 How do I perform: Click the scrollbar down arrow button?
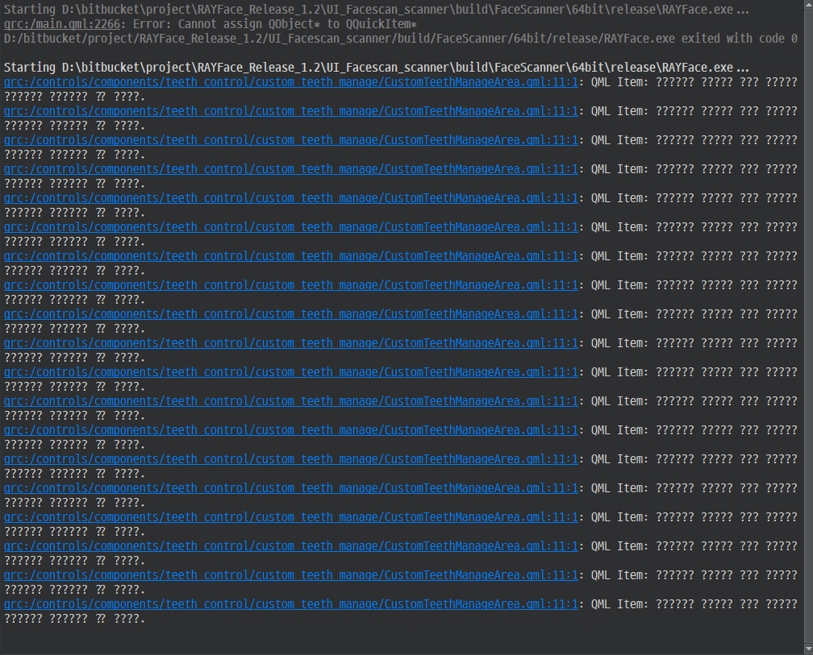point(808,649)
